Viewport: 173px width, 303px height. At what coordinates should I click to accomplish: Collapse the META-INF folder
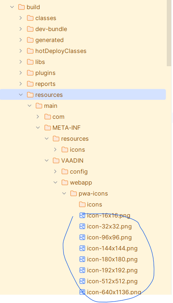[x=38, y=128]
